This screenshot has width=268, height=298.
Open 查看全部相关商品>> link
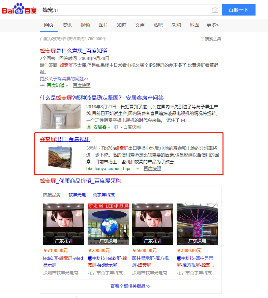click(130, 286)
